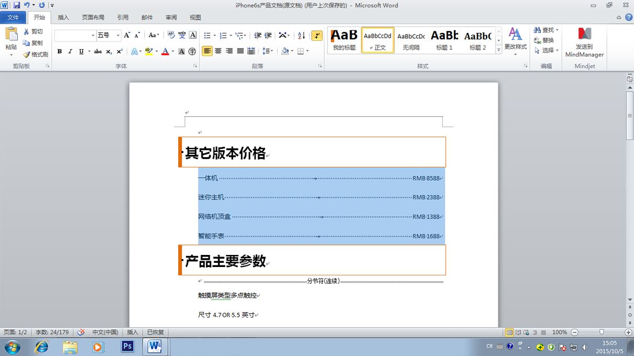Open the Change Case dropdown
Screen dimensions: 634x356
[154, 35]
